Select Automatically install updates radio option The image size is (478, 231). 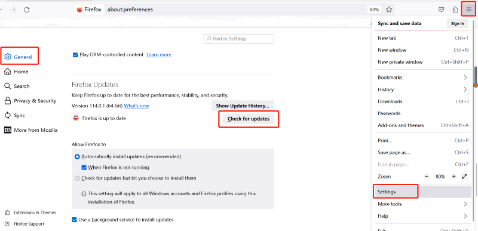point(78,157)
